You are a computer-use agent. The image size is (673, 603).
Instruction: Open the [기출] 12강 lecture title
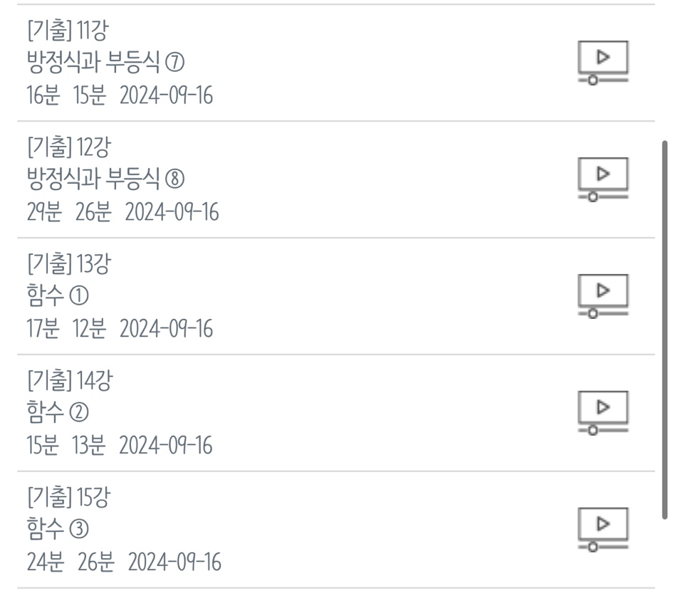click(x=69, y=147)
